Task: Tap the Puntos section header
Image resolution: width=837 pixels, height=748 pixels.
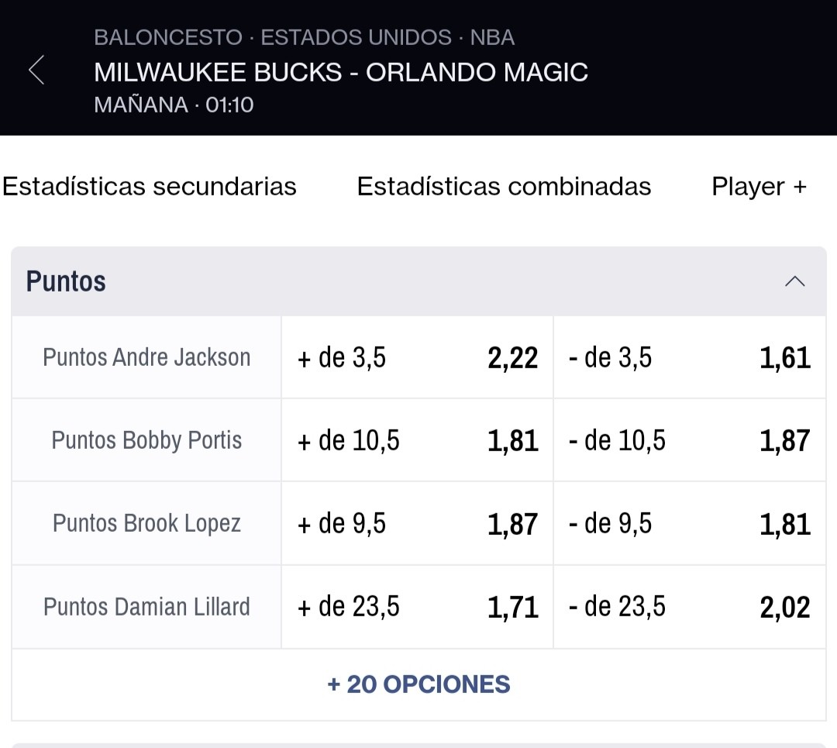Action: 419,281
